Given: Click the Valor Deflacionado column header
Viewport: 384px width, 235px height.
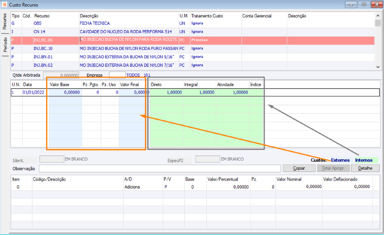Looking at the screenshot, I should pyautogui.click(x=340, y=179).
